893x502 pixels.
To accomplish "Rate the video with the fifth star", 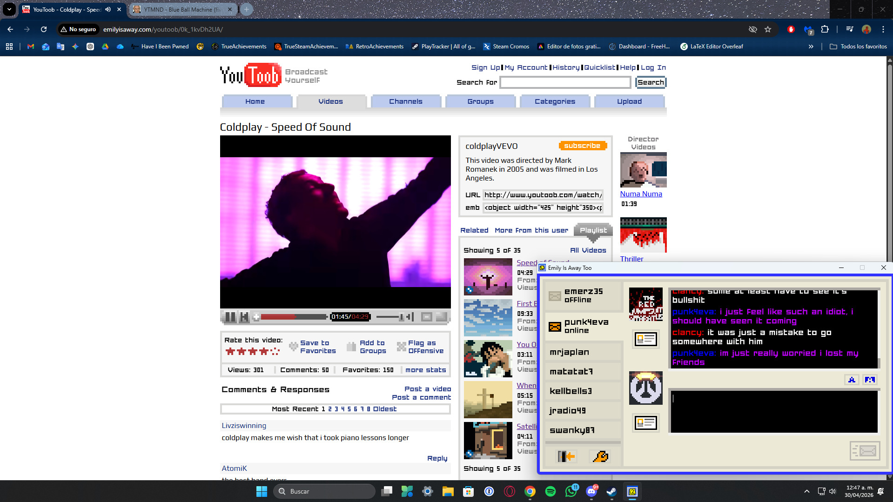I will point(275,351).
